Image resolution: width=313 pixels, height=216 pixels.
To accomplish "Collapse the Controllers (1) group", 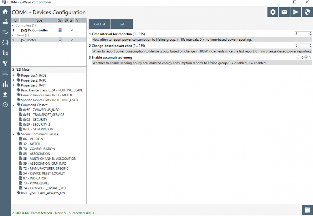I will (13, 25).
